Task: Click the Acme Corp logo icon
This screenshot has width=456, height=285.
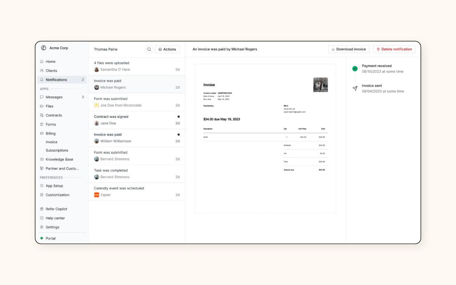Action: [44, 48]
